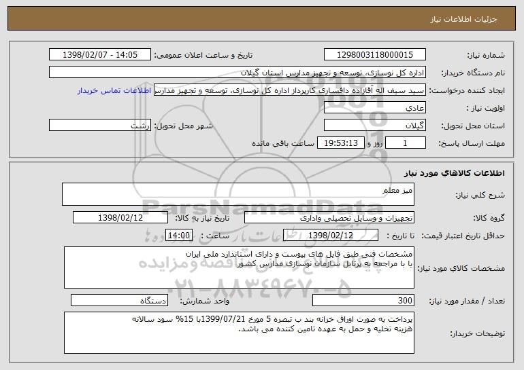The image size is (524, 370).
Task: Click the شهر محل تحویل field رشت
Action: point(100,126)
